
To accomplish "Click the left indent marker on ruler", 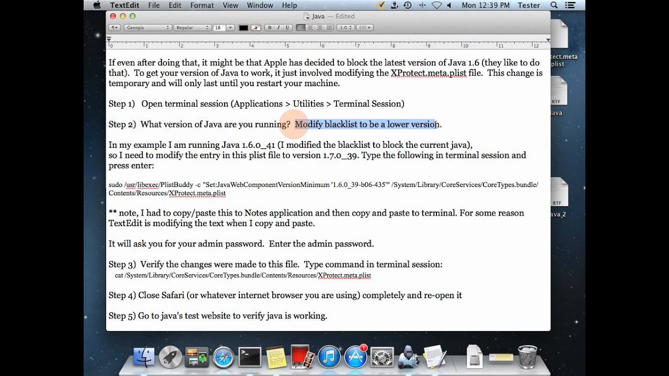I will 109,39.
